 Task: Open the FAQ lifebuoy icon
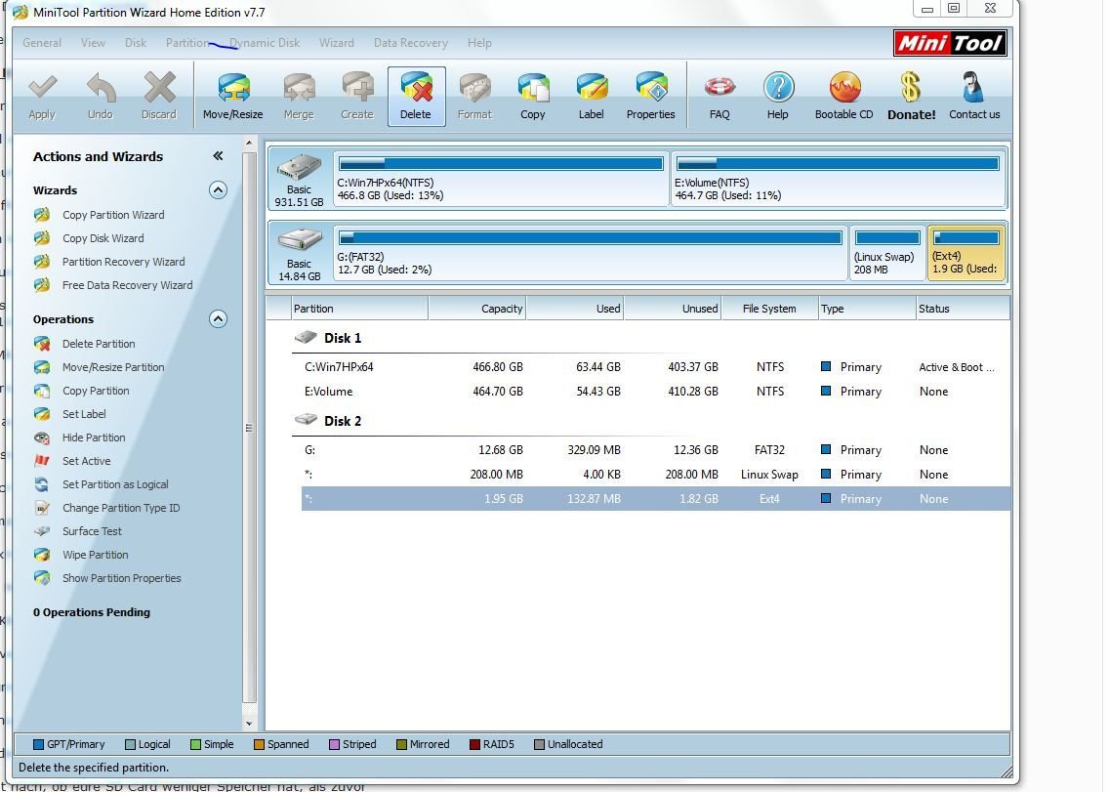[x=719, y=97]
